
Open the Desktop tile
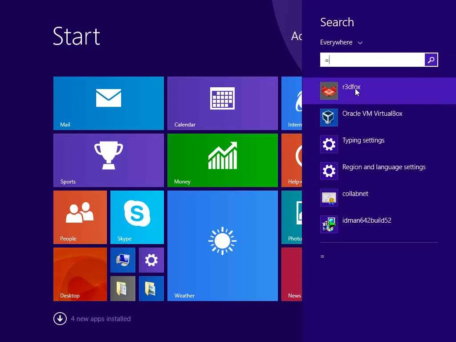click(x=80, y=274)
